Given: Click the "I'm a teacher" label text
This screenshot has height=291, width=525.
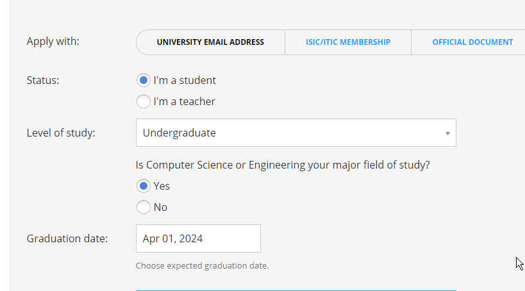Looking at the screenshot, I should 184,101.
